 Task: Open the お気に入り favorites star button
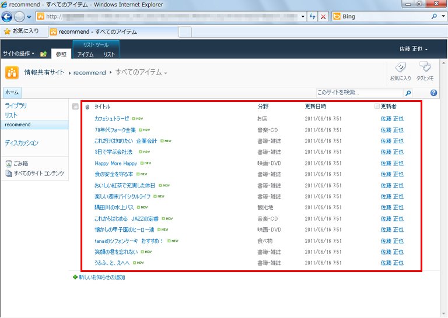[x=22, y=31]
